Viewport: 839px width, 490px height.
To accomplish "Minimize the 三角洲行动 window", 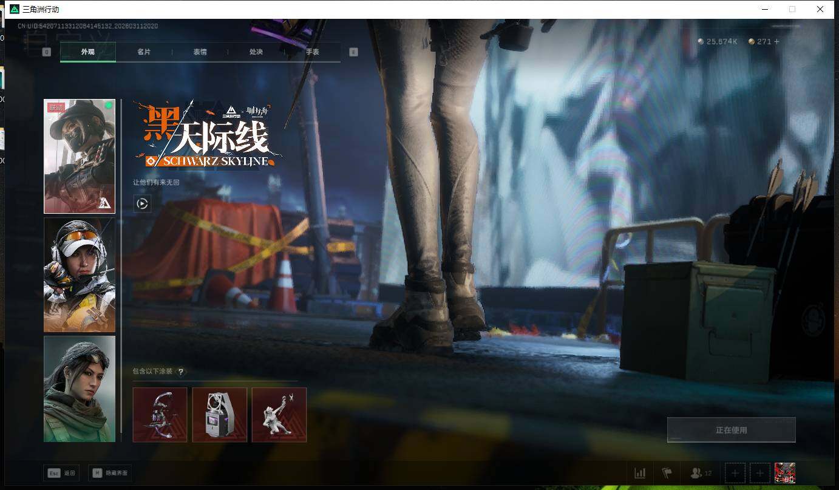I will [x=764, y=9].
